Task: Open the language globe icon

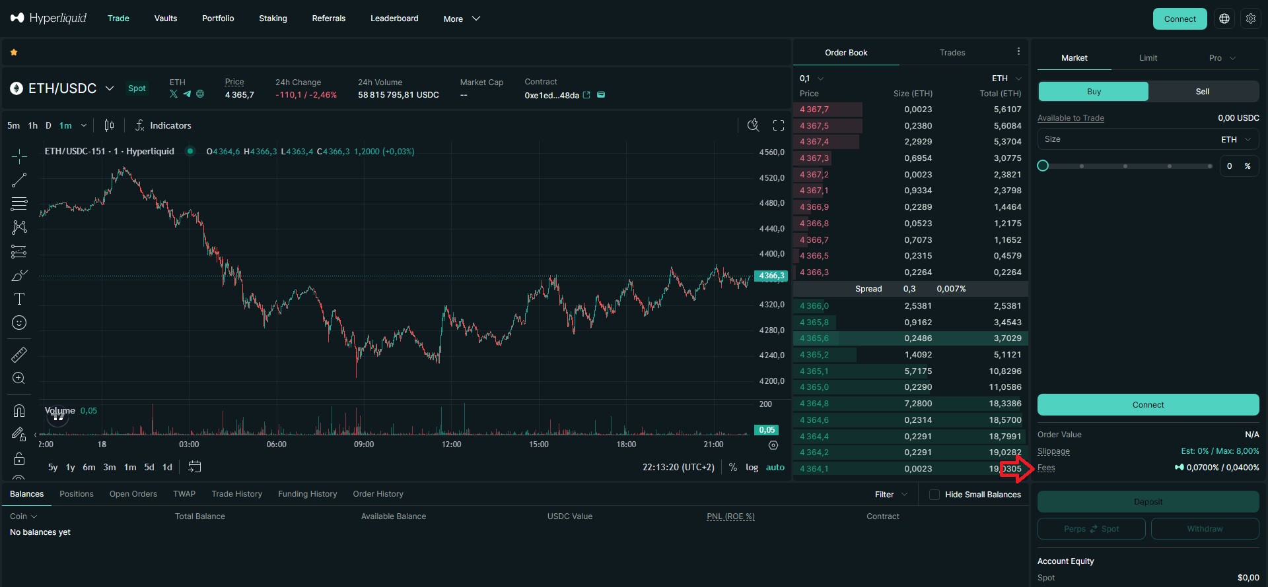Action: click(x=1224, y=18)
